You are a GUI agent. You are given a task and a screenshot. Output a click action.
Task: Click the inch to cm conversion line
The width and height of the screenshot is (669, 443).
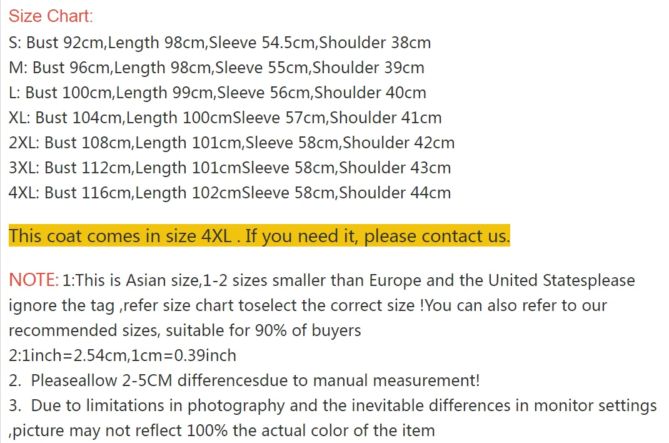[123, 355]
